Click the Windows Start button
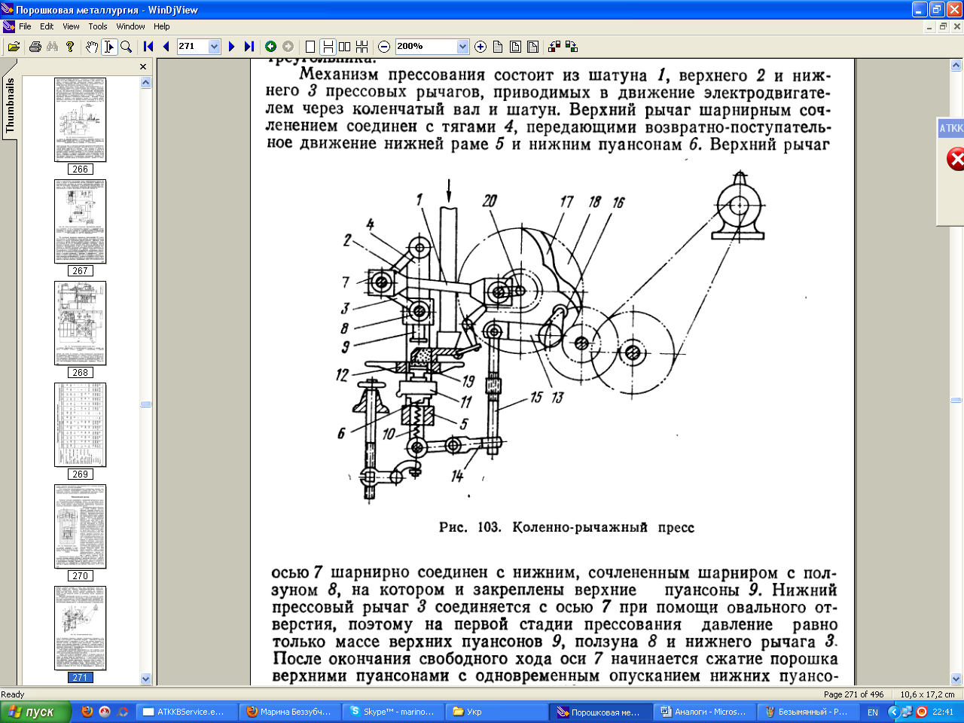The image size is (964, 723). pyautogui.click(x=35, y=712)
